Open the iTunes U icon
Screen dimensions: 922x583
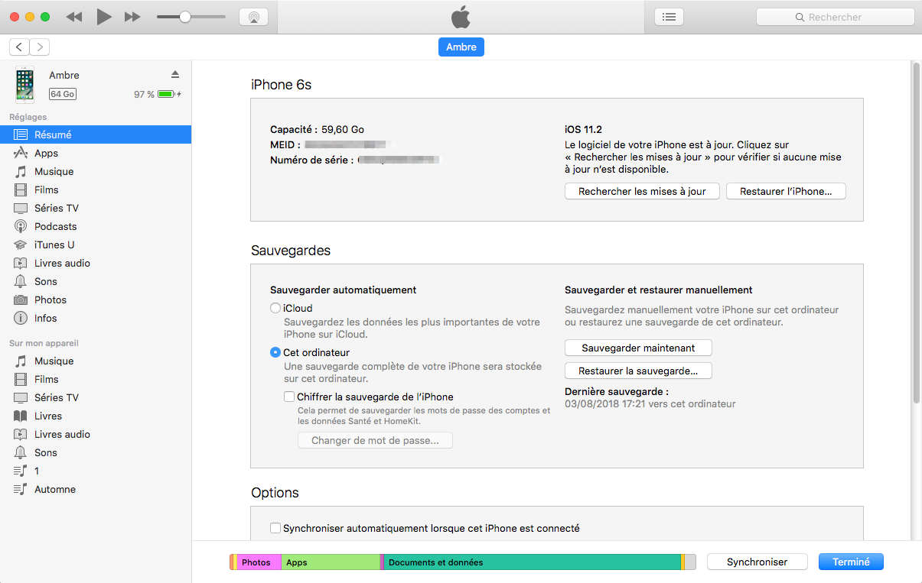click(21, 245)
